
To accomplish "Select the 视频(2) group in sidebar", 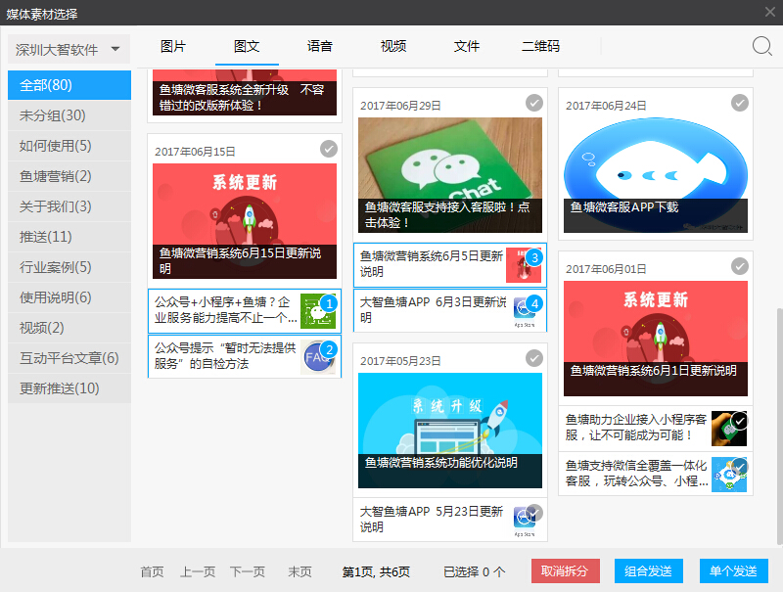I will [69, 328].
